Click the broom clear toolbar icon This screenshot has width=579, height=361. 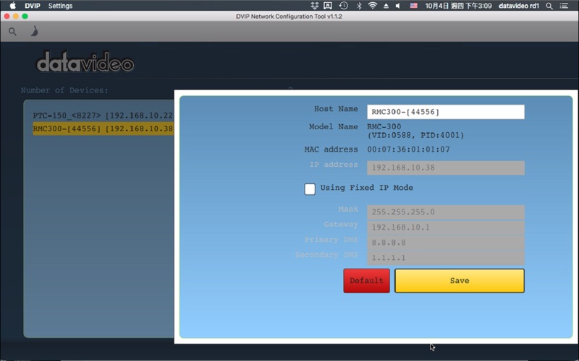[x=34, y=31]
